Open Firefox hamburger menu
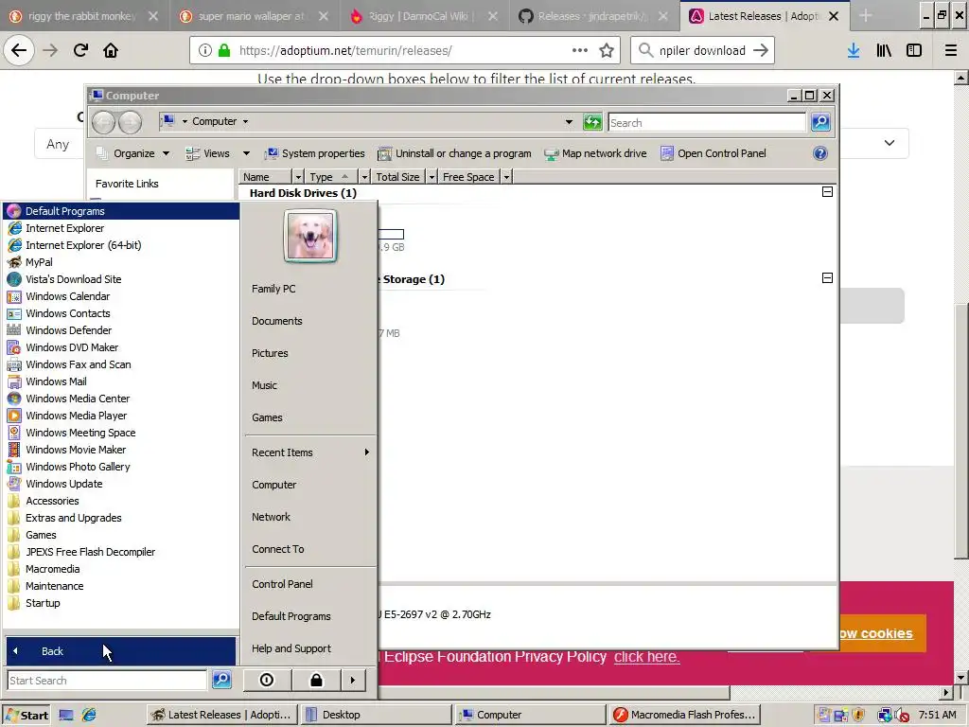The image size is (969, 727). coord(951,51)
